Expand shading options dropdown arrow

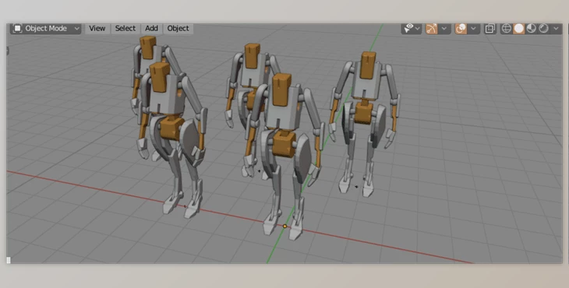coord(556,29)
